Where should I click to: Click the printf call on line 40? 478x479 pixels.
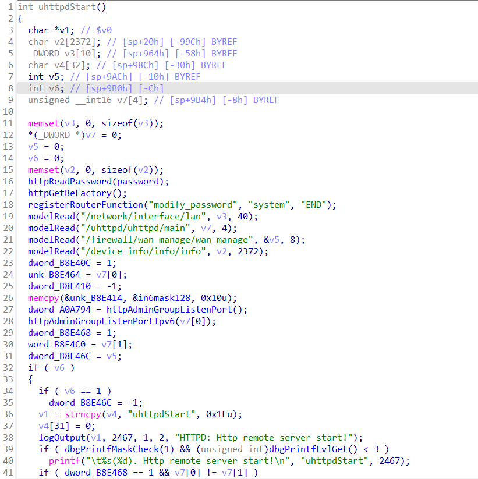(65, 461)
